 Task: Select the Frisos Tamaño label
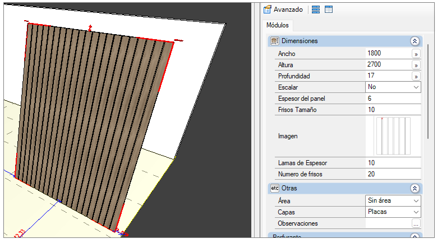pos(297,110)
